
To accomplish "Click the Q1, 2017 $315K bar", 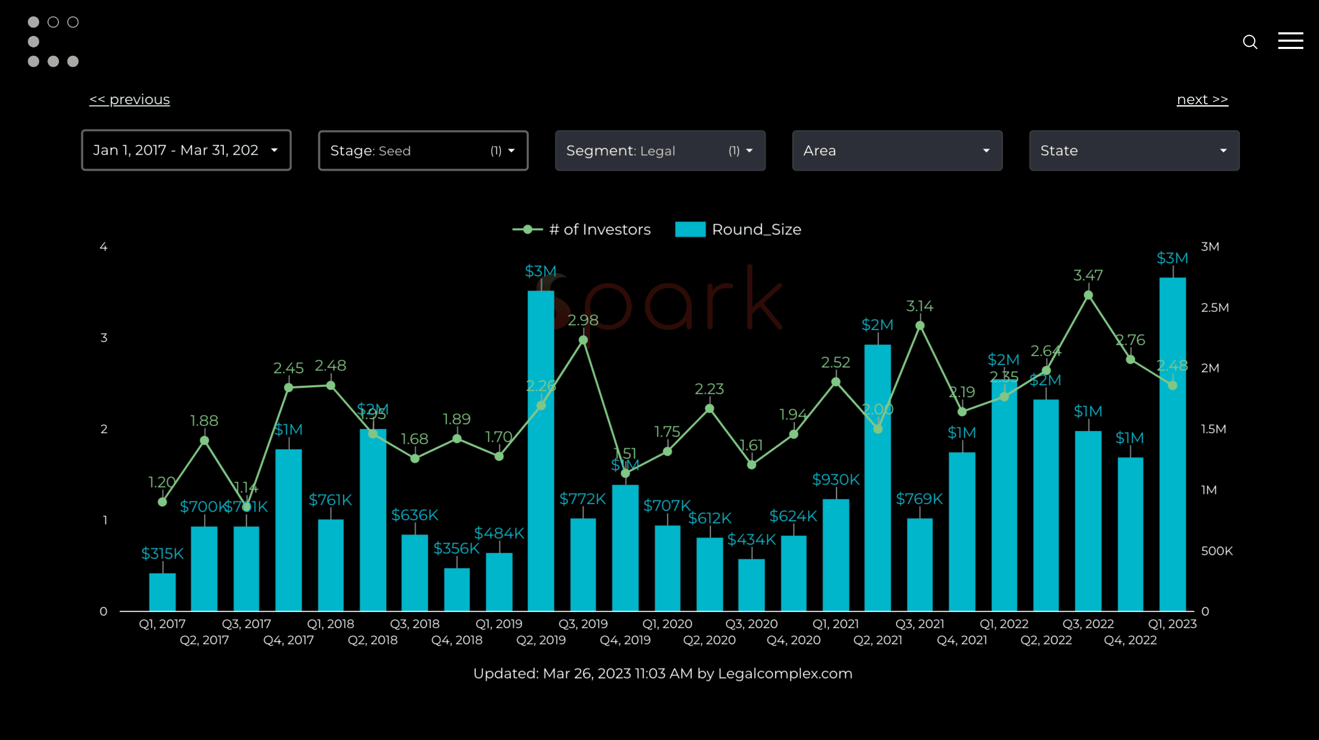I will 162,591.
